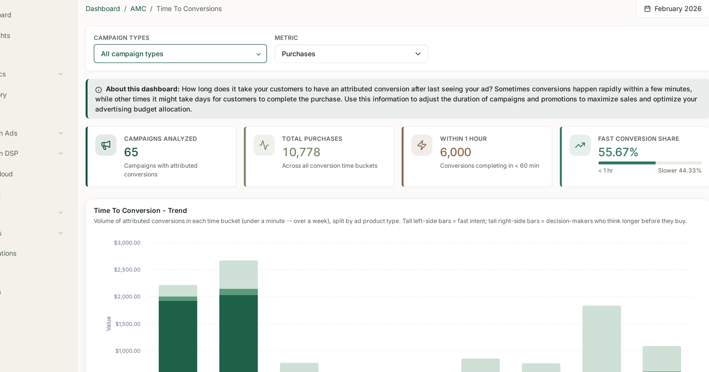Click the megaphone icon in Campaigns Analyzed card

(x=106, y=145)
